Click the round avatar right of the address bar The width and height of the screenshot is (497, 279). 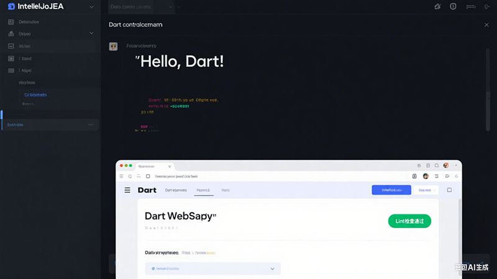coord(426,176)
